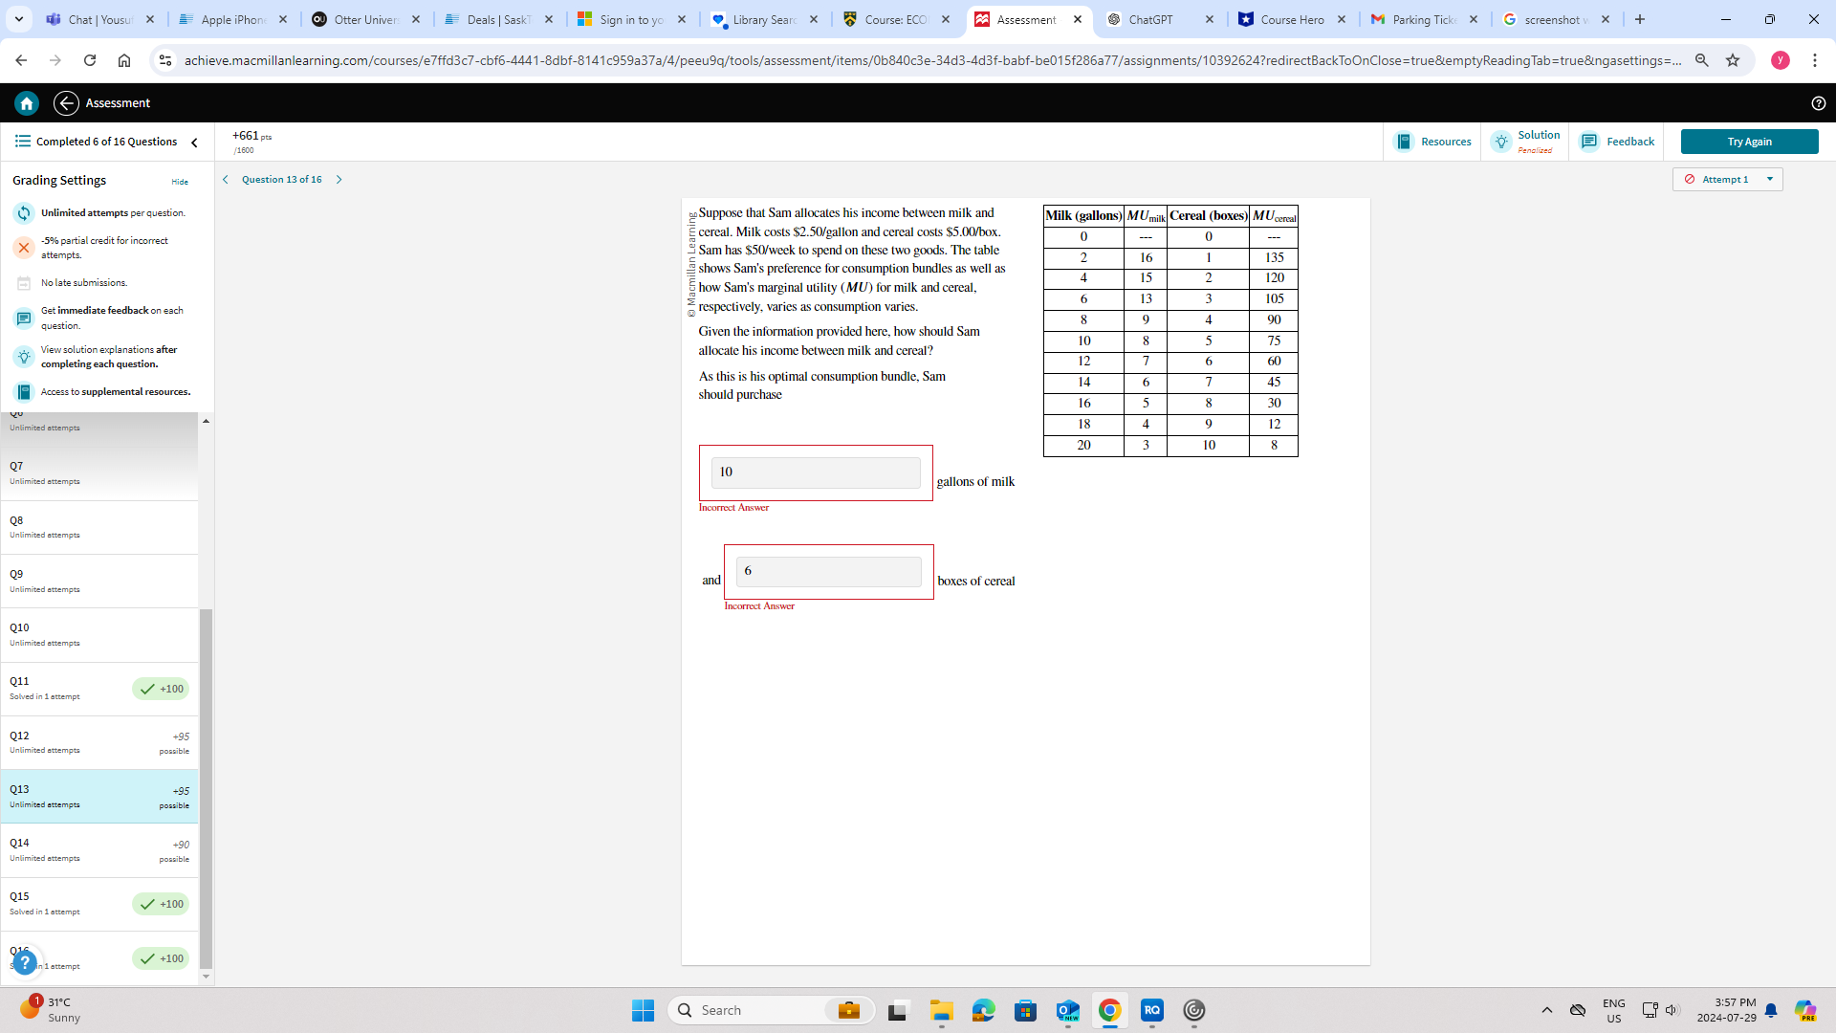Click the Assessment home icon
The image size is (1836, 1033).
26,102
